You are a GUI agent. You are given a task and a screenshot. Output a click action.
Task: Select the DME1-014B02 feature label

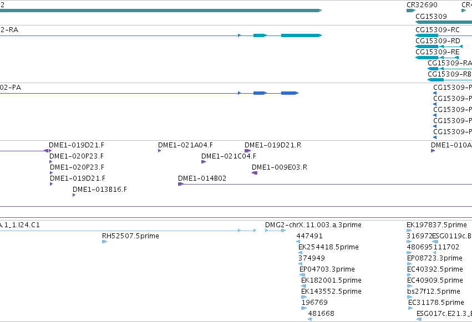tap(202, 178)
